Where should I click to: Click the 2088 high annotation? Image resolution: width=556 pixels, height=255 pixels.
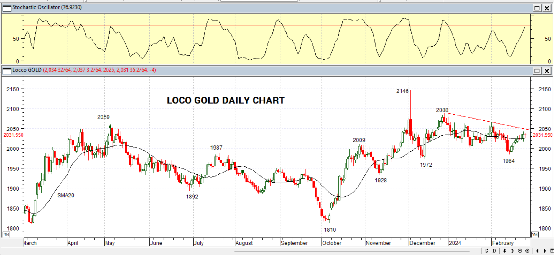(x=442, y=110)
